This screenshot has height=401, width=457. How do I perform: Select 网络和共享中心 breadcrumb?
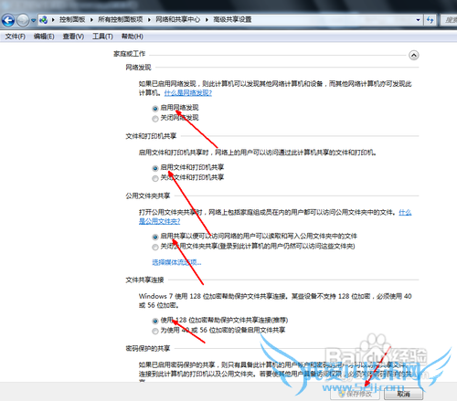click(178, 19)
